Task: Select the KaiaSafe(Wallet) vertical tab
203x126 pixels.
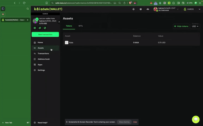Action: click(15, 20)
